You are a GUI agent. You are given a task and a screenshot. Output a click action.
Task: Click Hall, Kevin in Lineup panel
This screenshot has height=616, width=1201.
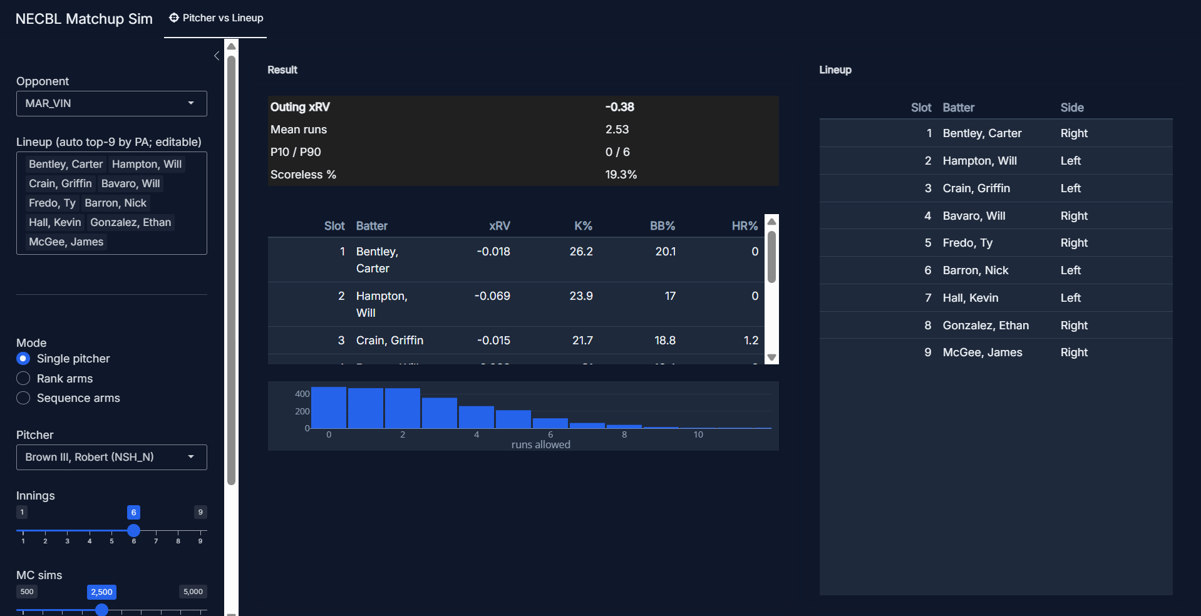tap(971, 298)
